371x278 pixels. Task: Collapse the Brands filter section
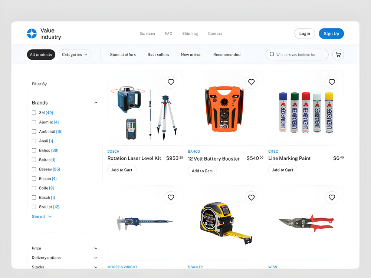pyautogui.click(x=96, y=103)
